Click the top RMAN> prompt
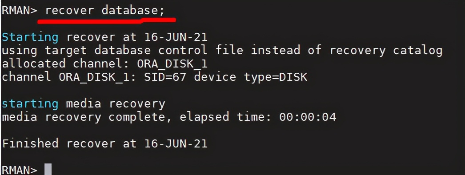Viewport: 465px width, 175px height. coord(20,11)
